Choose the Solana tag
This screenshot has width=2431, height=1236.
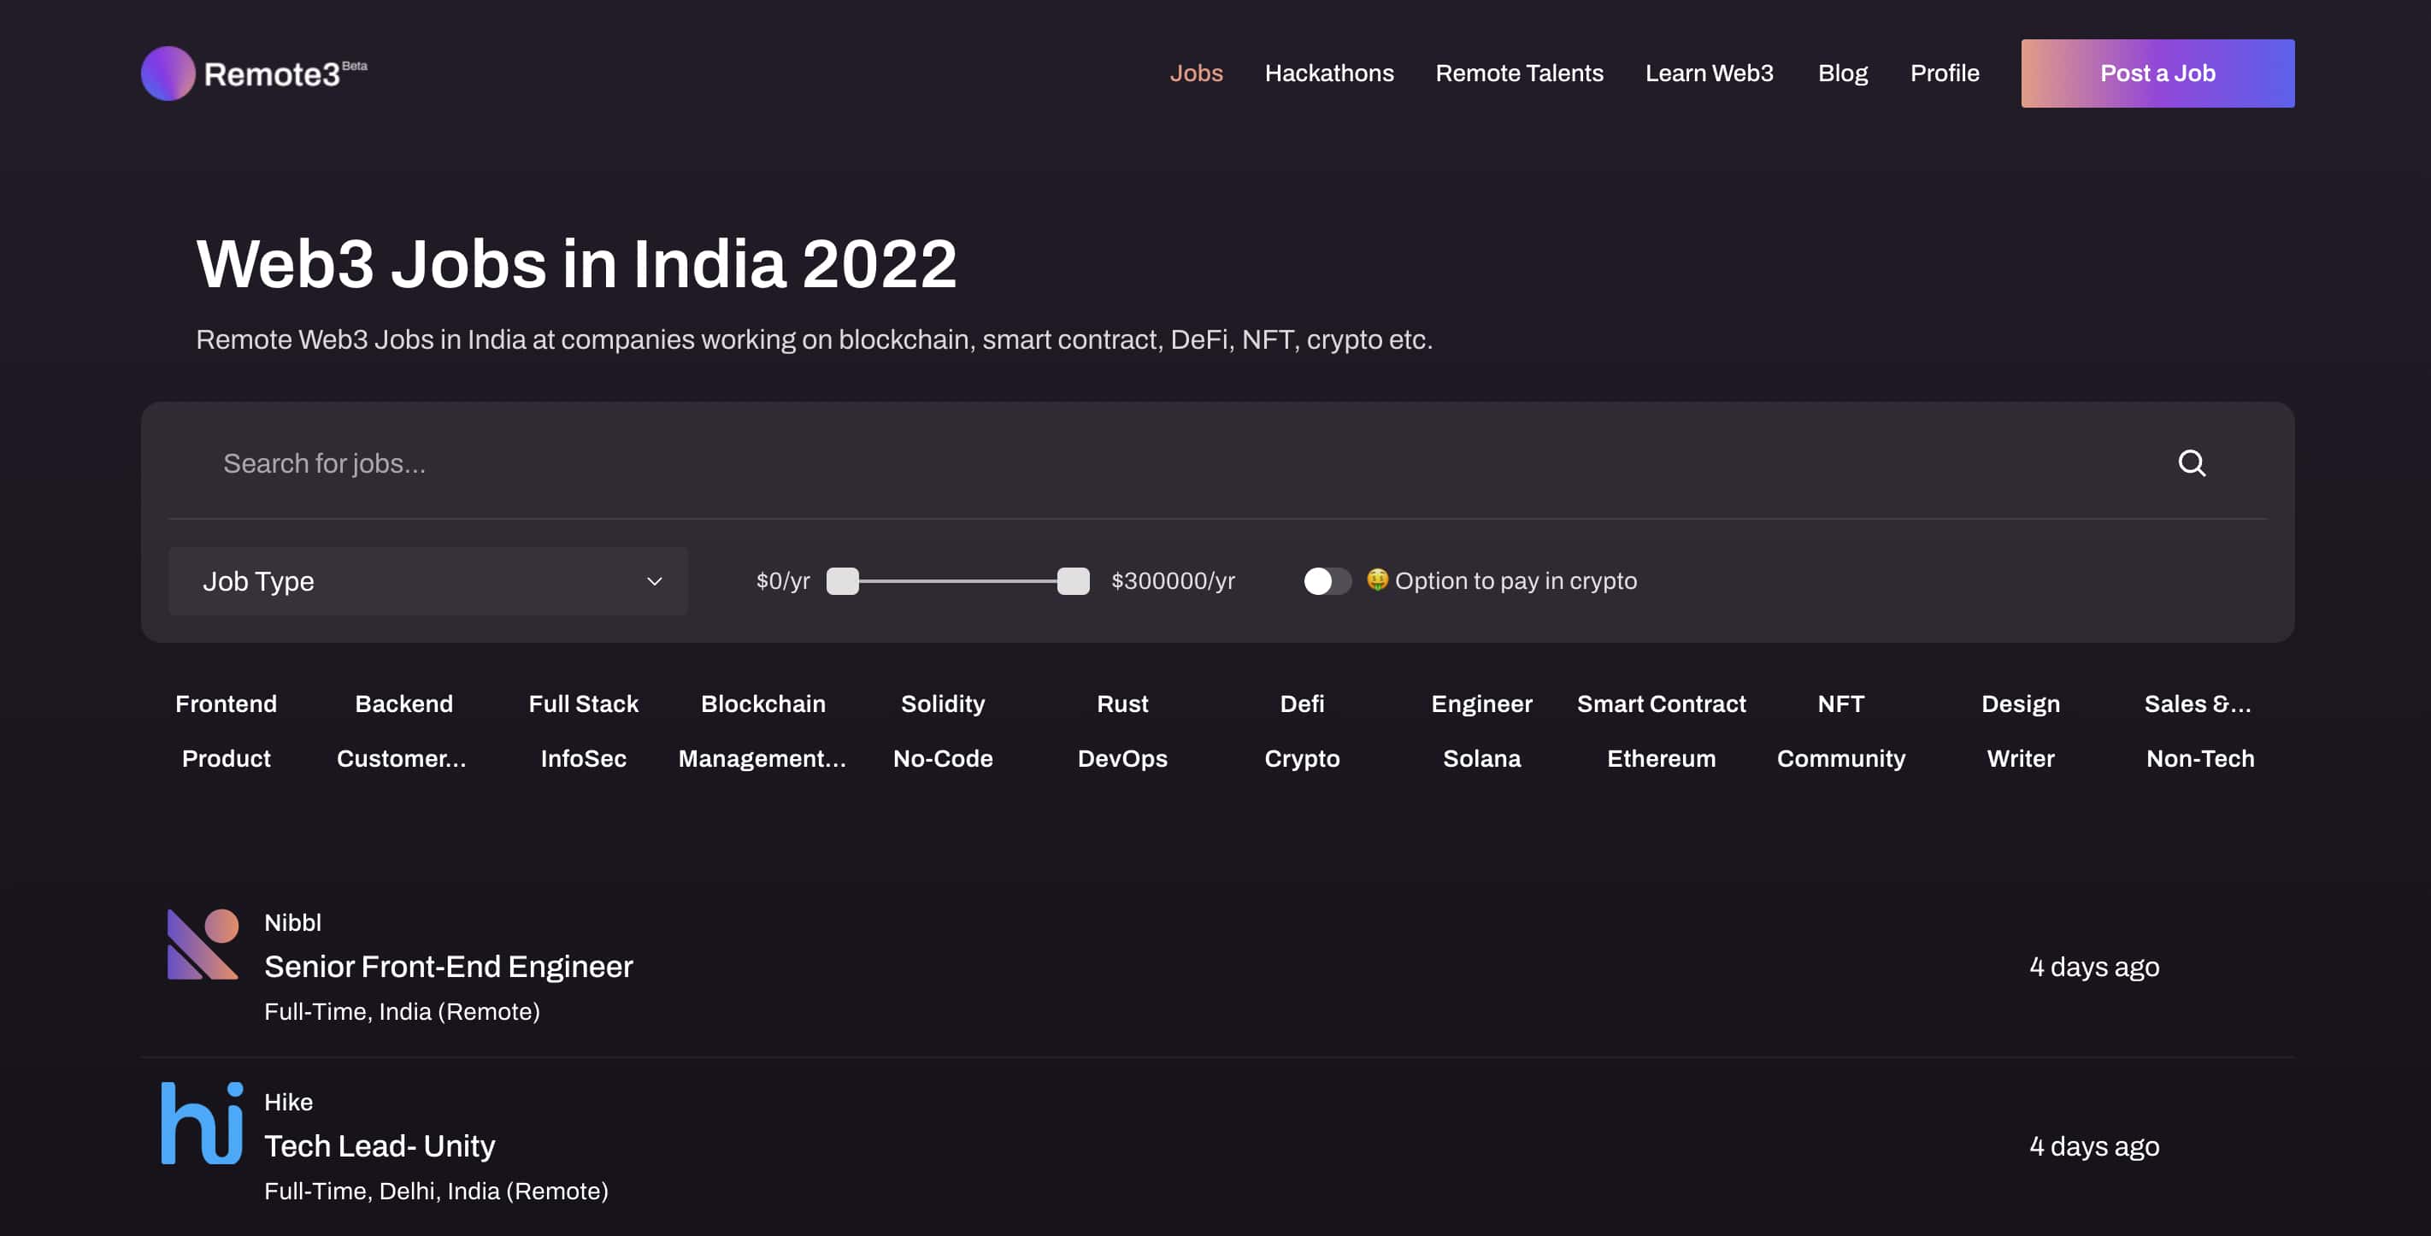click(1481, 758)
